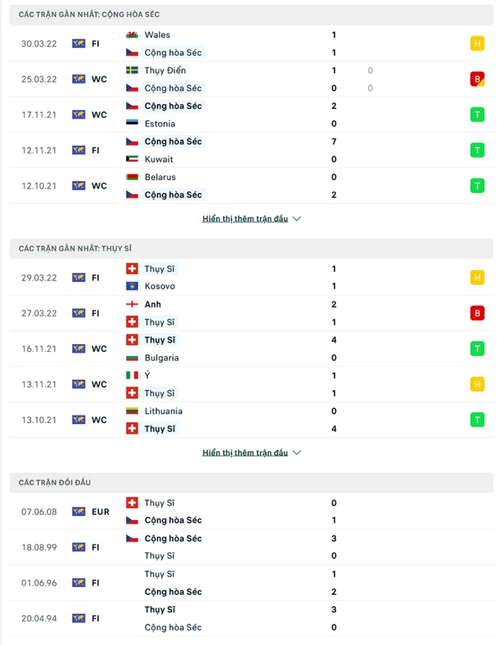Click red B badge for Thụy Điển match
Viewport: 497px width, 645px height.
click(x=477, y=79)
